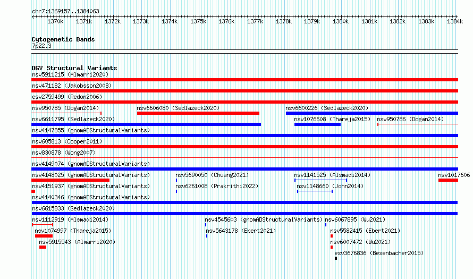Click the 1372k ruler tick label
Viewport: 473px width, 279px height.
113,21
